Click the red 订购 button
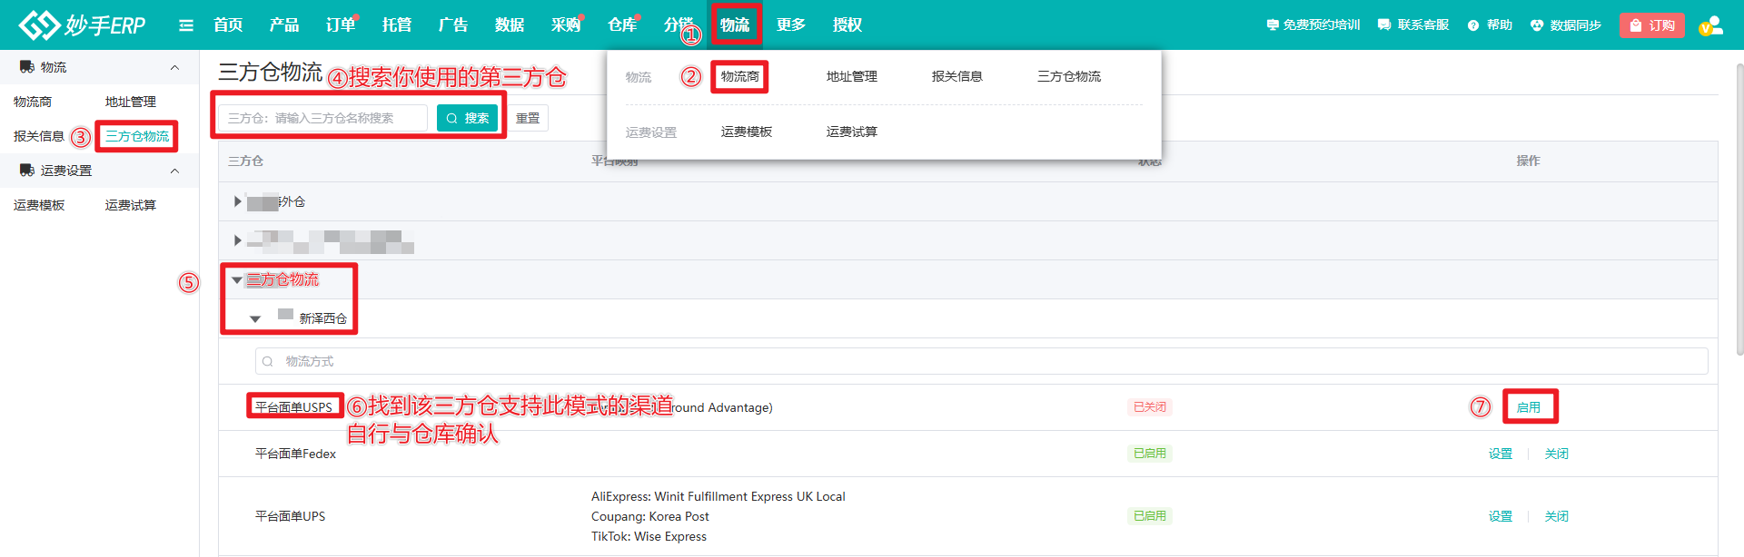 coord(1652,25)
